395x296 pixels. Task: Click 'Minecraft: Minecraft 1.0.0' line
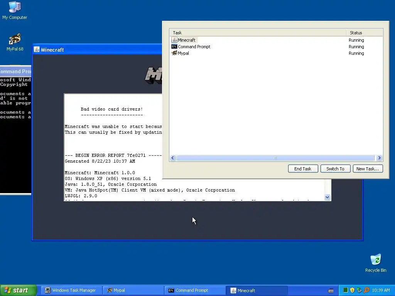[x=100, y=173]
